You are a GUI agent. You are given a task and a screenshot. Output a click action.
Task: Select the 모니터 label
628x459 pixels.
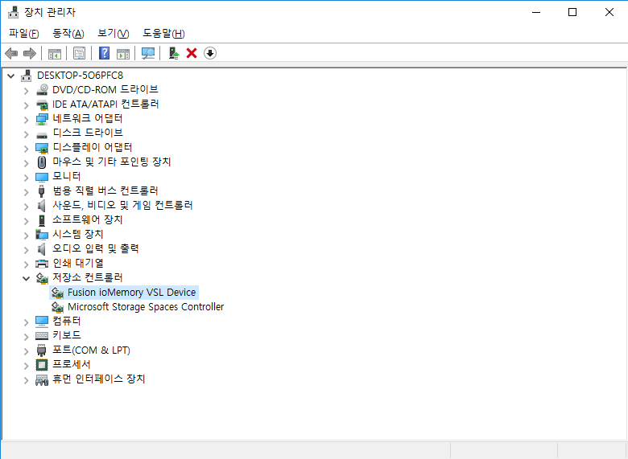click(x=67, y=176)
